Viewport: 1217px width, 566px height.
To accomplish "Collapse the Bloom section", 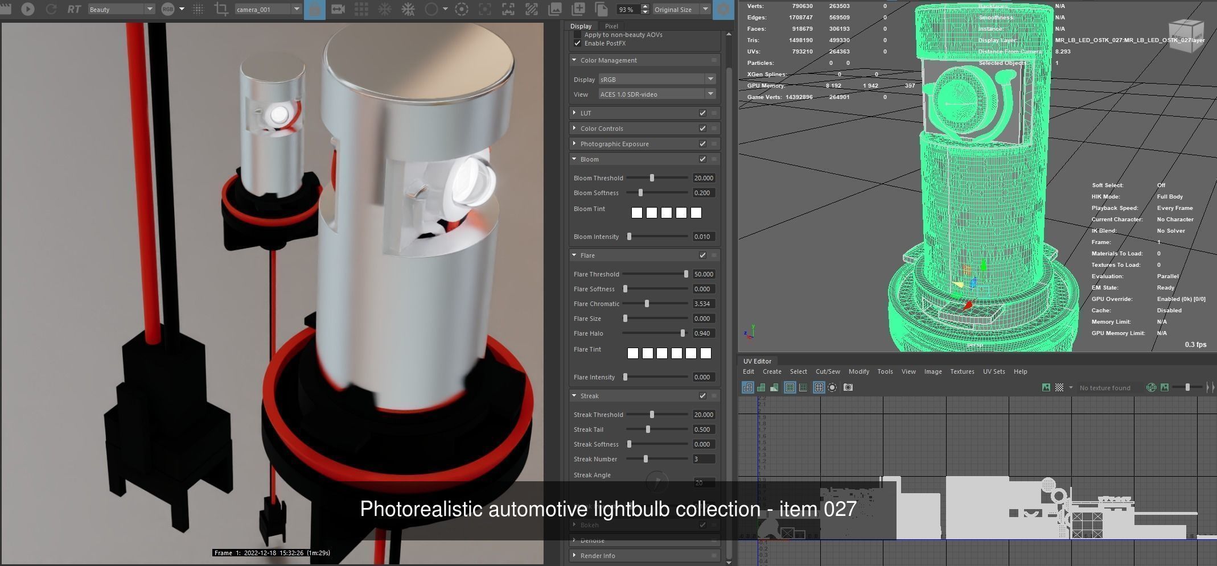I will [574, 159].
